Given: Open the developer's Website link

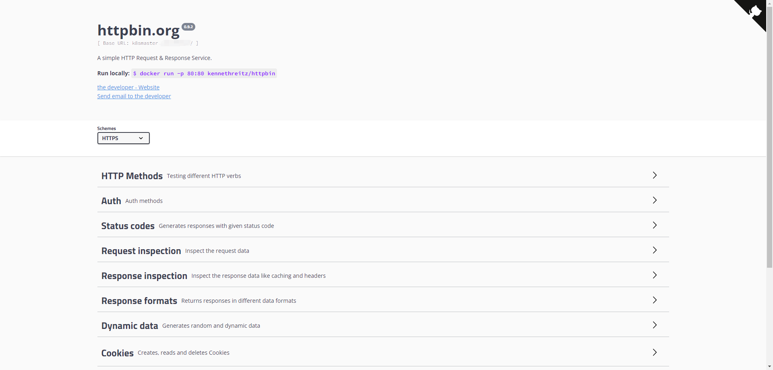Looking at the screenshot, I should [x=128, y=87].
